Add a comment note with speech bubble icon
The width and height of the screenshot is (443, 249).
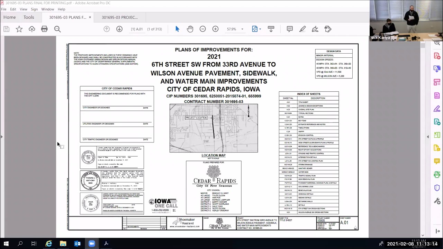(290, 29)
